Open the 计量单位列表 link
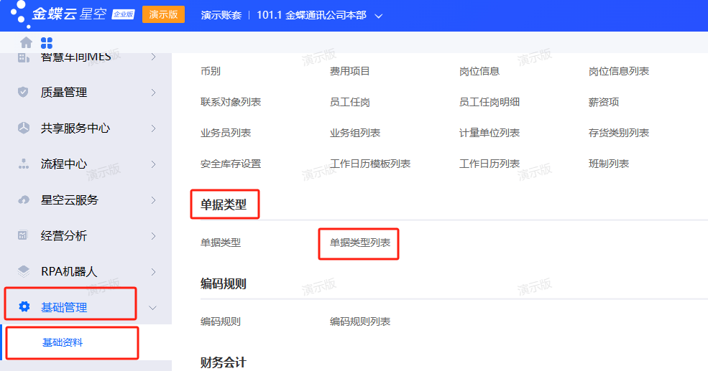Screen dimensions: 708x371 [489, 133]
